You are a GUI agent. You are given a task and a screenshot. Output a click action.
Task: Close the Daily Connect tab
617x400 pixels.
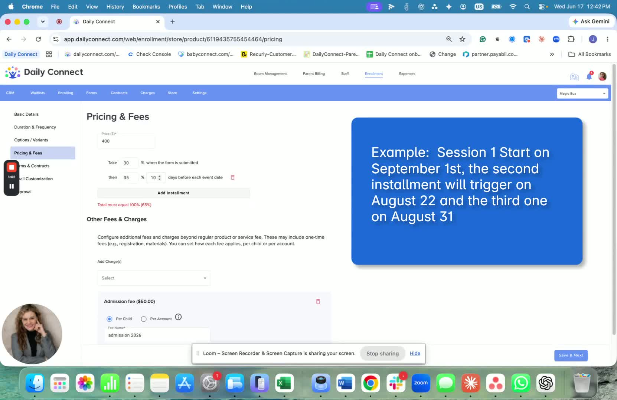(158, 22)
